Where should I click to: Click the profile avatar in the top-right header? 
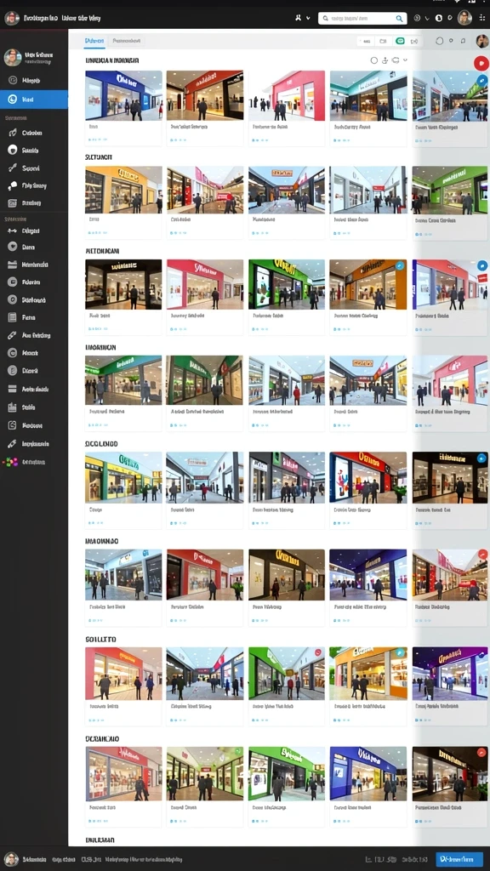464,18
